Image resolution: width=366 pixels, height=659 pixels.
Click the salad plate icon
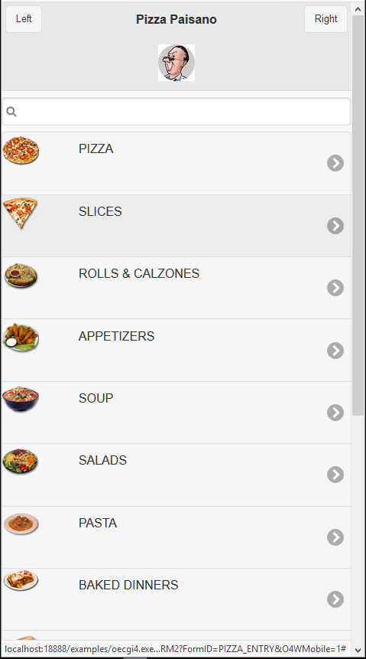pyautogui.click(x=21, y=462)
